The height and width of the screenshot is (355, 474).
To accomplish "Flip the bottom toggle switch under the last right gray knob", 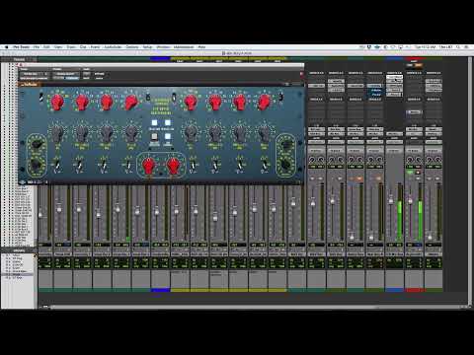I will pos(265,166).
